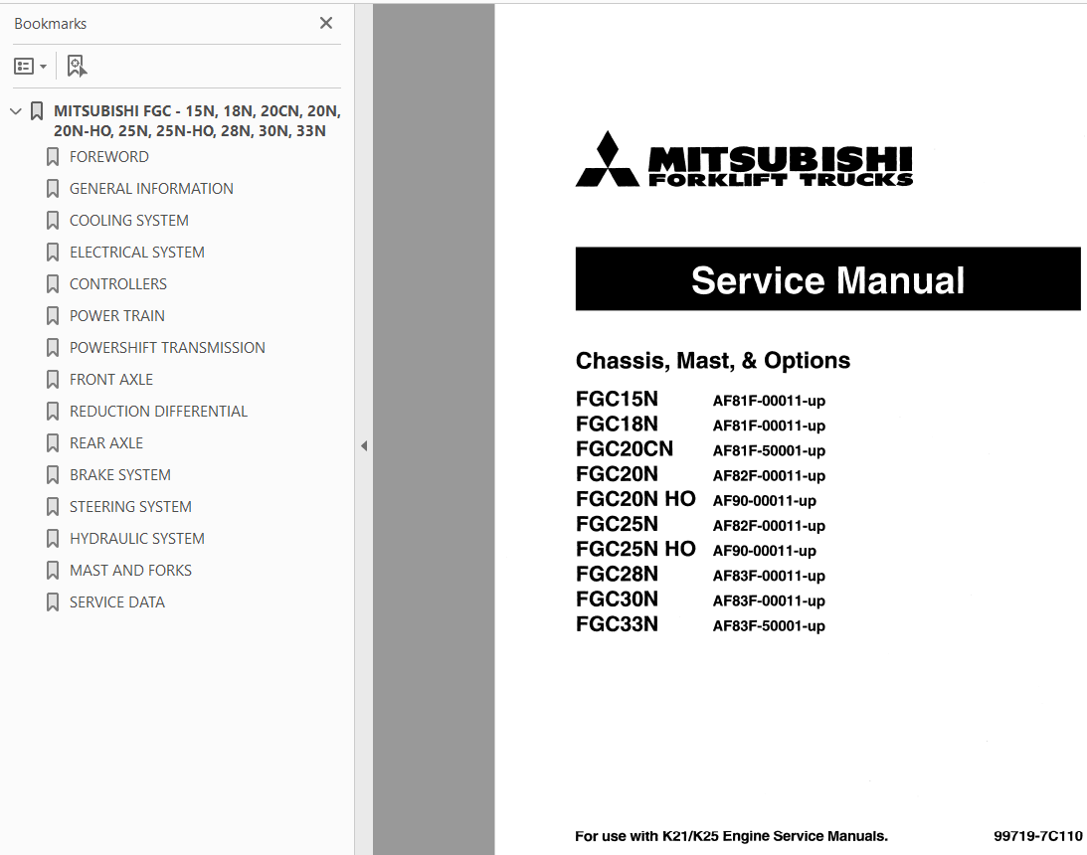This screenshot has height=855, width=1087.
Task: Click serial number AF83F-50001-up
Action: coord(769,626)
